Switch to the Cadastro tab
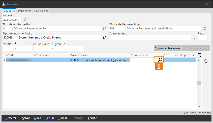The height and width of the screenshot is (123, 213). [9, 11]
